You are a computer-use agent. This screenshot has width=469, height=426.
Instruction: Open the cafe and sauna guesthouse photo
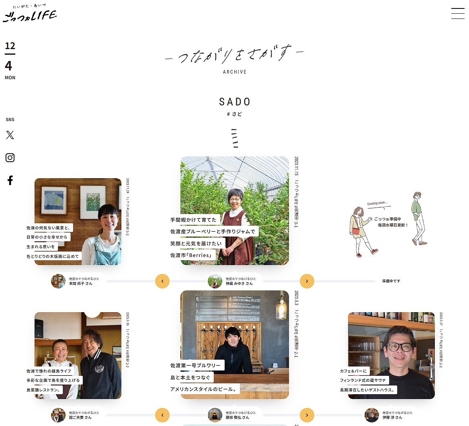[391, 356]
